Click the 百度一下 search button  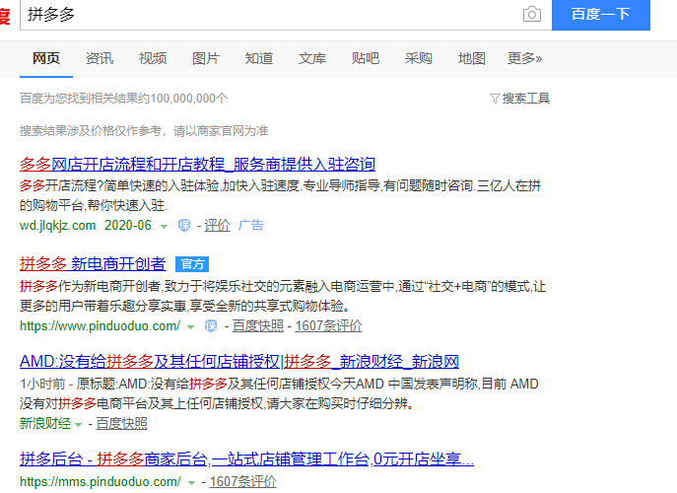(x=601, y=15)
